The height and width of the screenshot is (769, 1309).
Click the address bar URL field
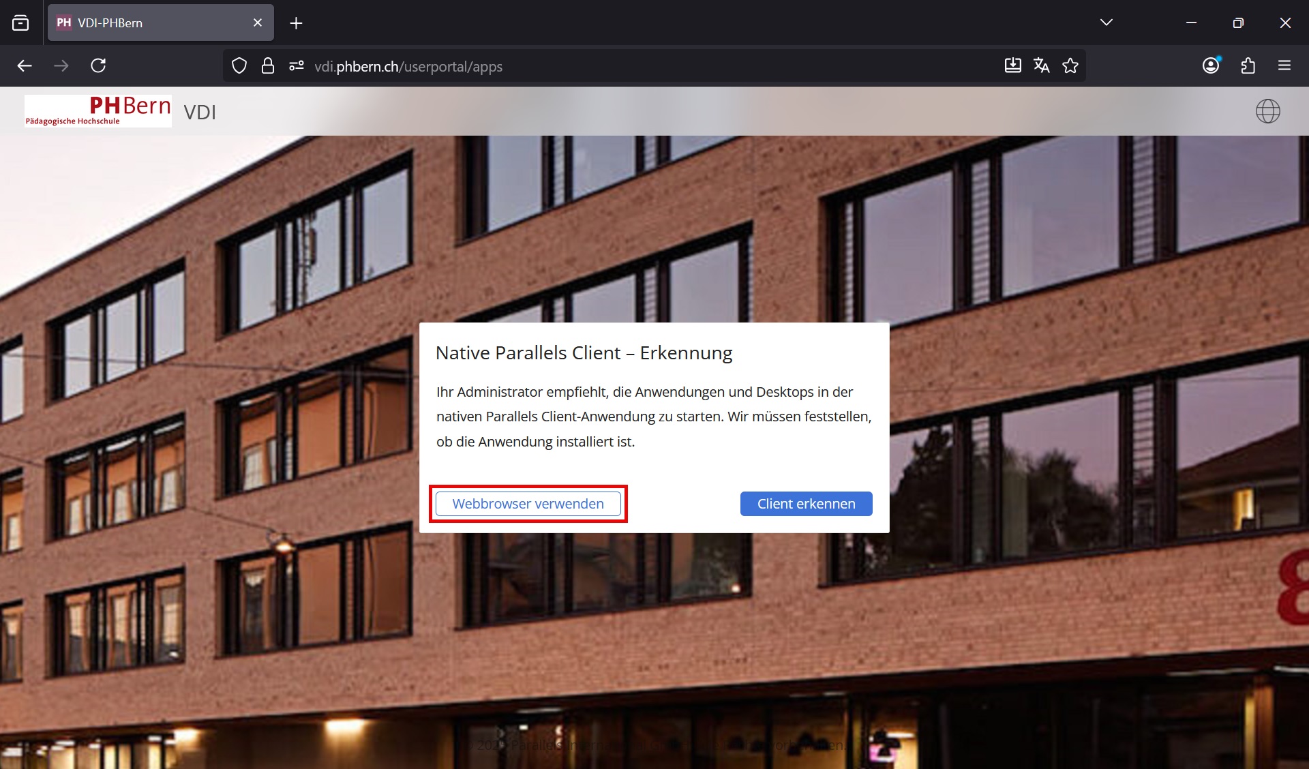(x=614, y=66)
